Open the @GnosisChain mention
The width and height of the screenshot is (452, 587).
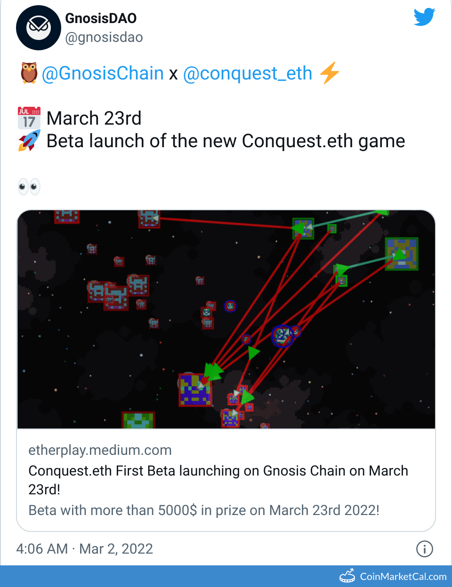(x=103, y=73)
